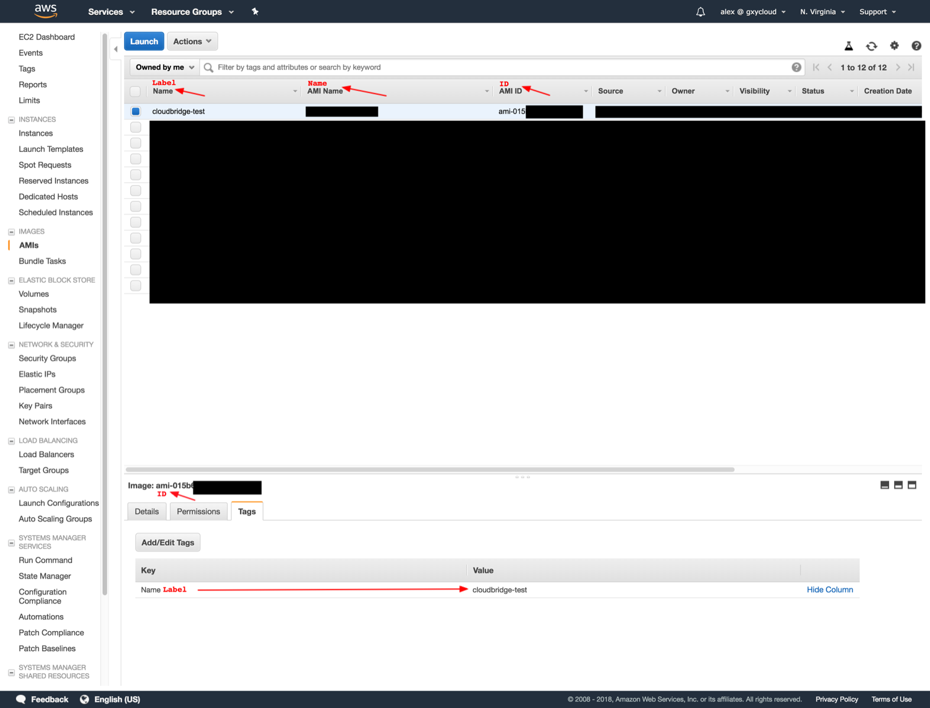
Task: Switch to the Permissions tab
Action: click(198, 511)
